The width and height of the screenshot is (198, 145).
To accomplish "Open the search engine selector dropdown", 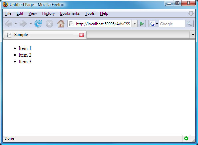I will [157, 24].
